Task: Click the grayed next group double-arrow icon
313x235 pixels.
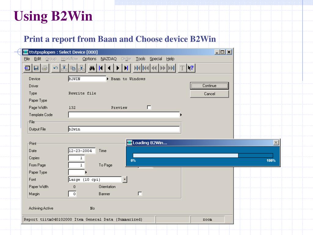Action: point(163,68)
